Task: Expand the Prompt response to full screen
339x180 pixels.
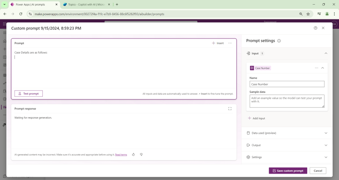Action: pos(230,109)
